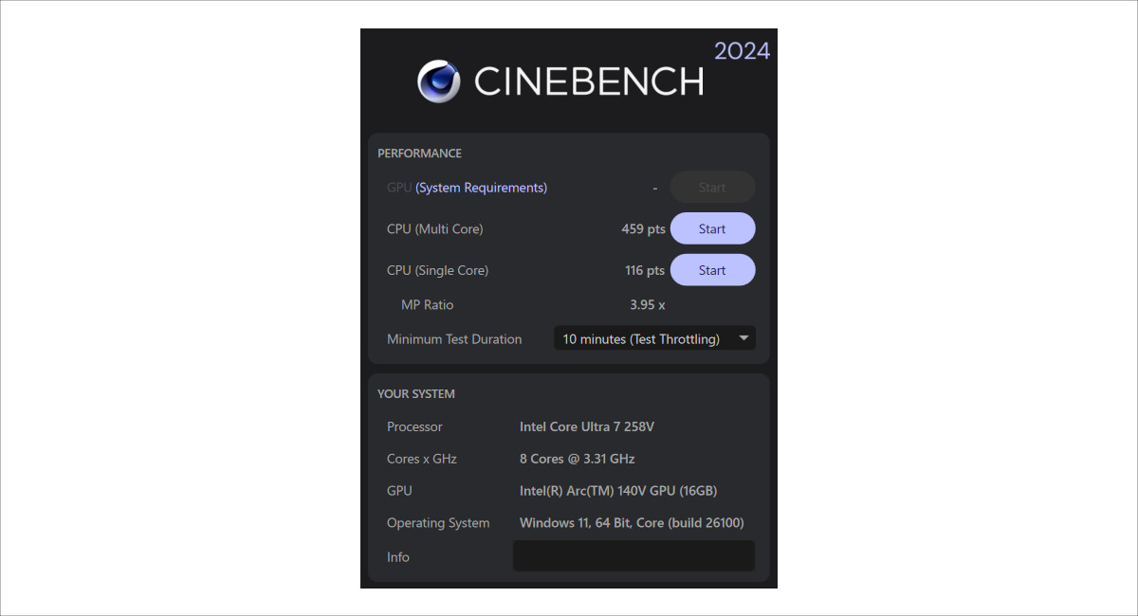The height and width of the screenshot is (616, 1138).
Task: Open the Minimum Test Duration dropdown
Action: click(x=654, y=338)
